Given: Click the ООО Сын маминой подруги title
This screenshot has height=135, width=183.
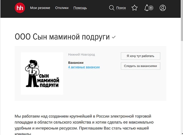Looking at the screenshot, I should tap(62, 37).
